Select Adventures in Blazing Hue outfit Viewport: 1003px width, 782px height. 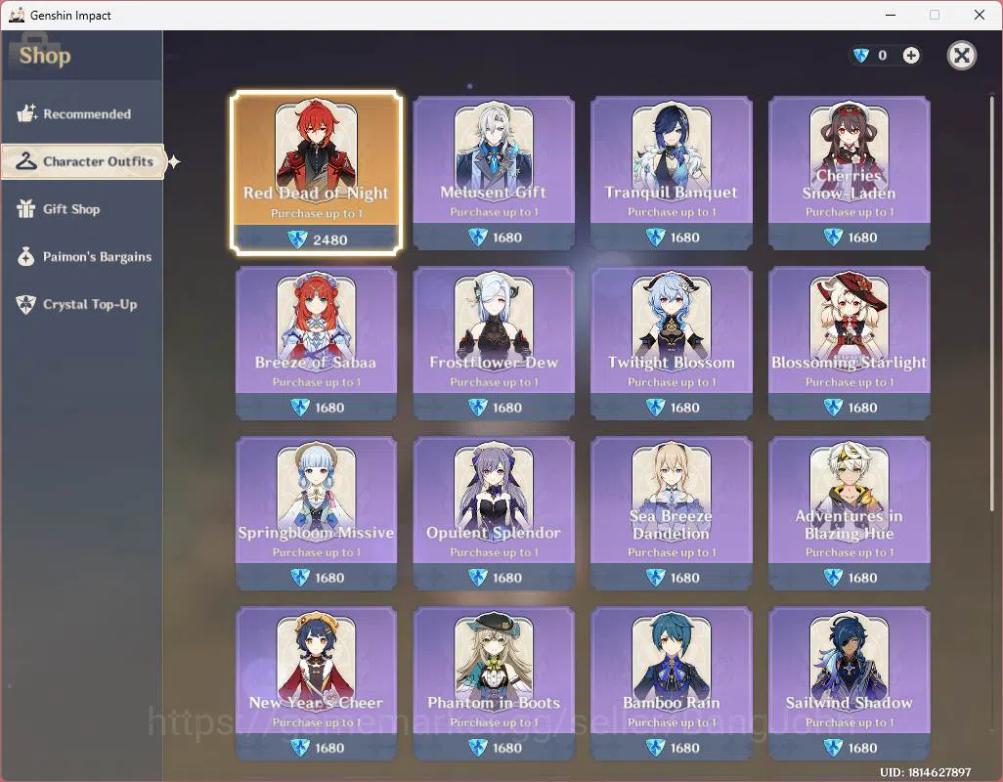coord(849,513)
